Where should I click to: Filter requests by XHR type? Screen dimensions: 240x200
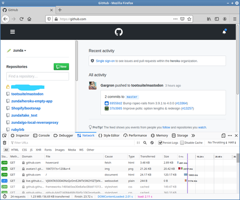(x=38, y=150)
